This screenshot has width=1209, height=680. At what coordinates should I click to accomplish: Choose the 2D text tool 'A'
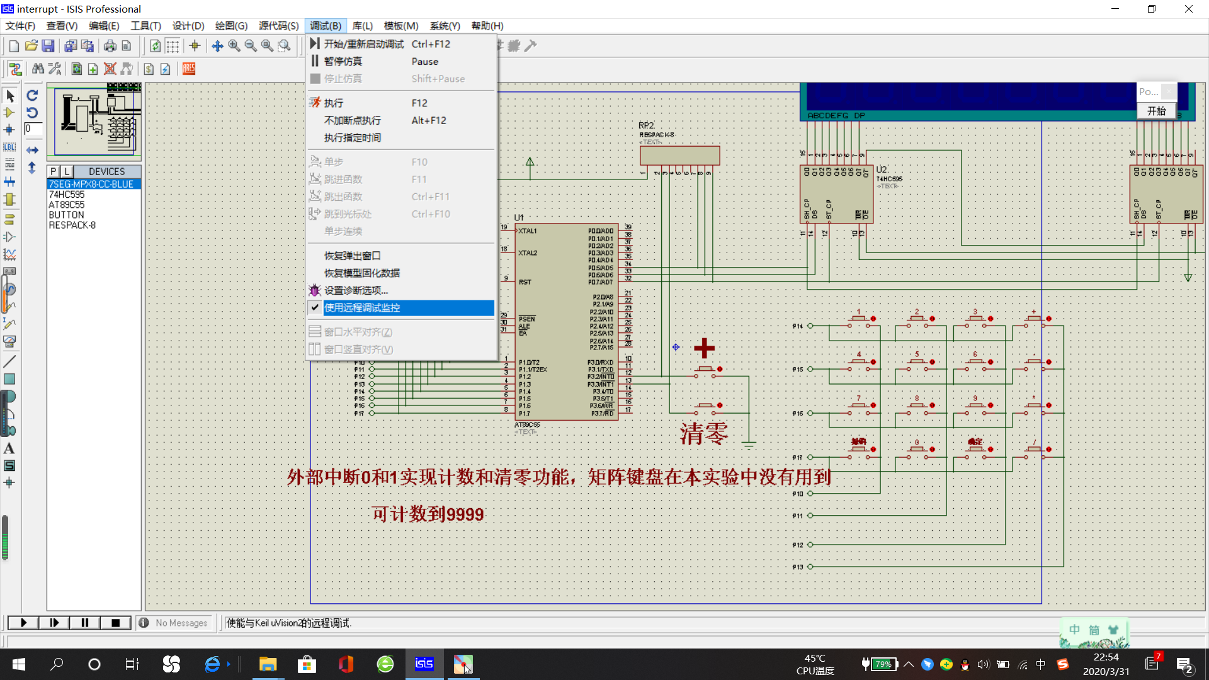tap(9, 448)
